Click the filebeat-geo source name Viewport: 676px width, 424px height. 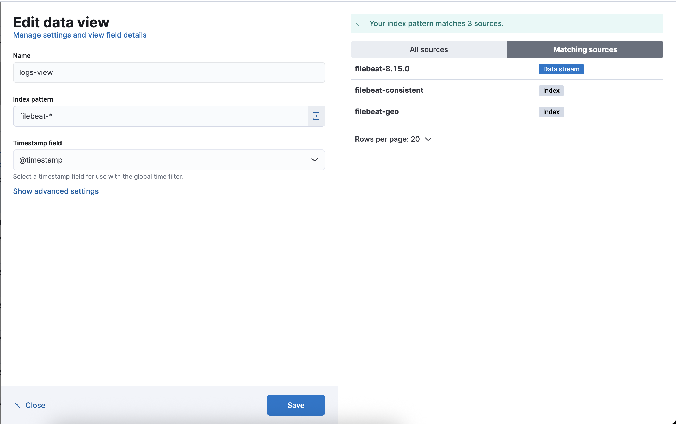(x=377, y=112)
